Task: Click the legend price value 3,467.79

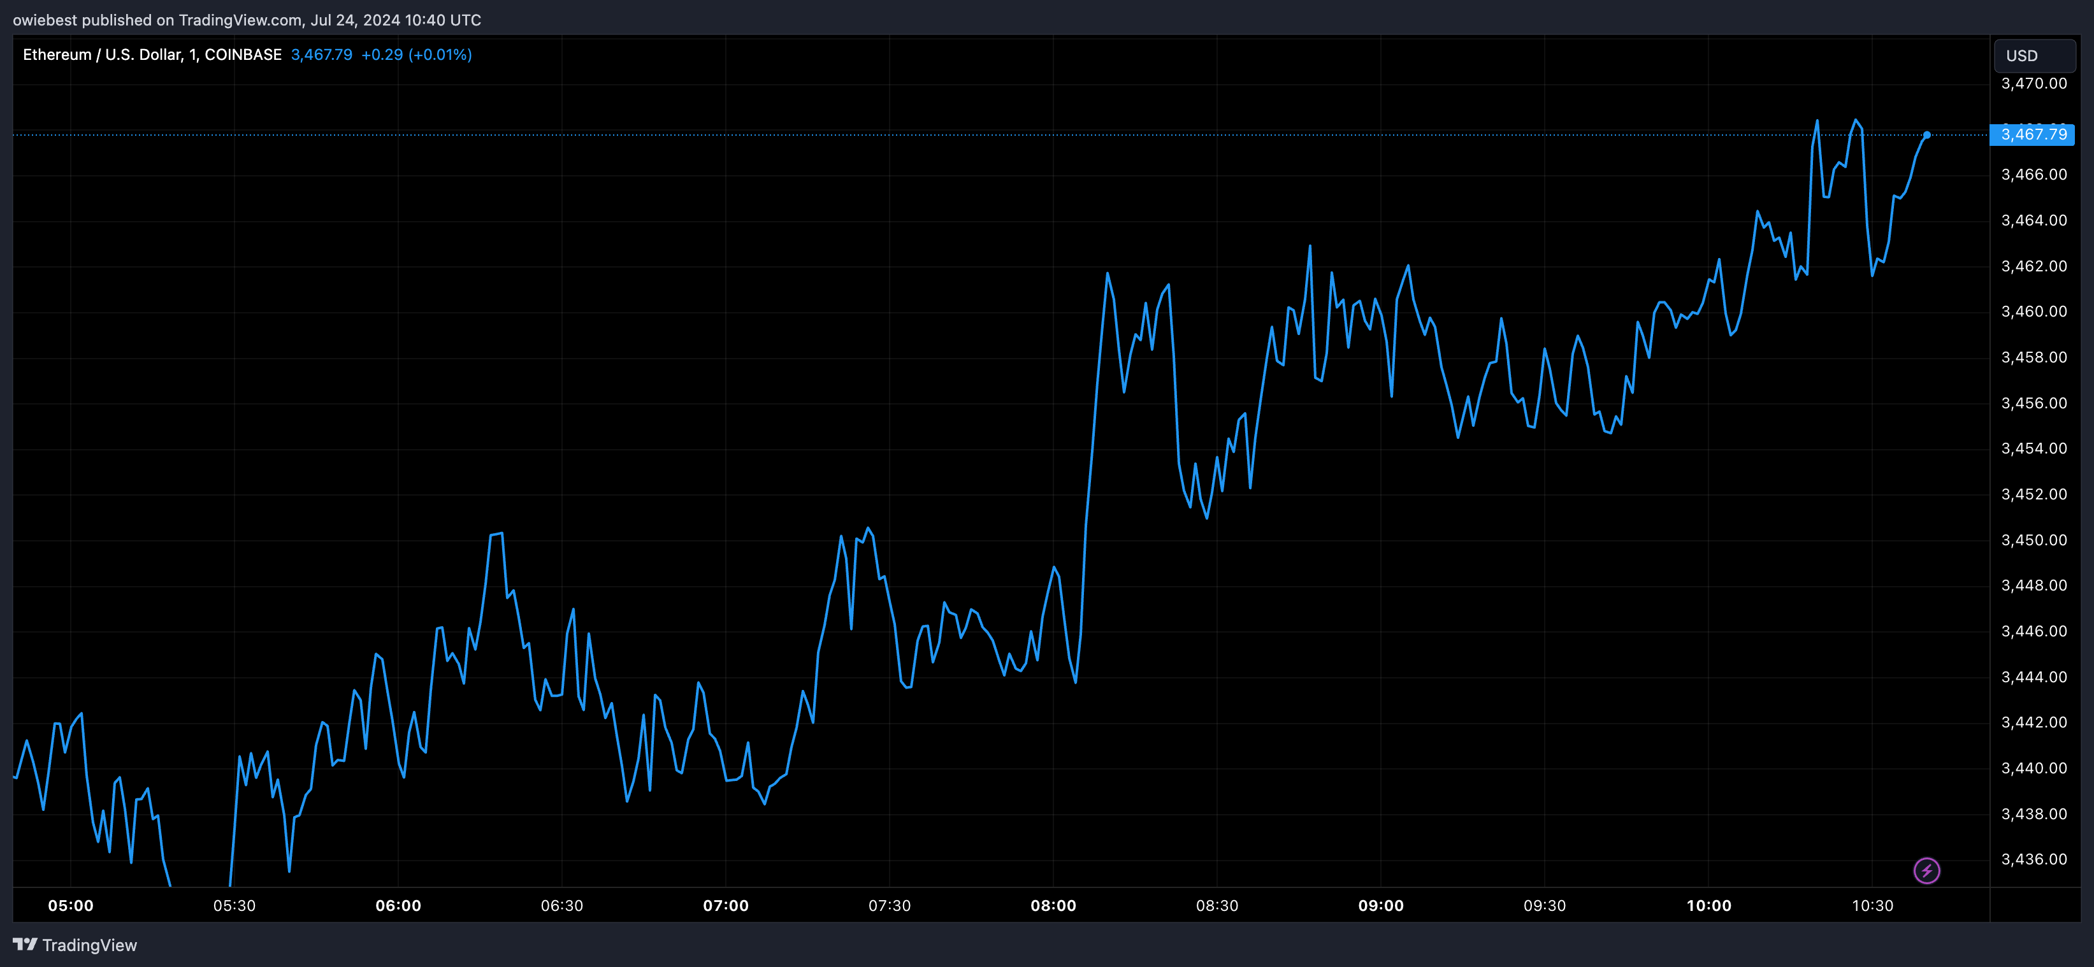Action: (x=322, y=54)
